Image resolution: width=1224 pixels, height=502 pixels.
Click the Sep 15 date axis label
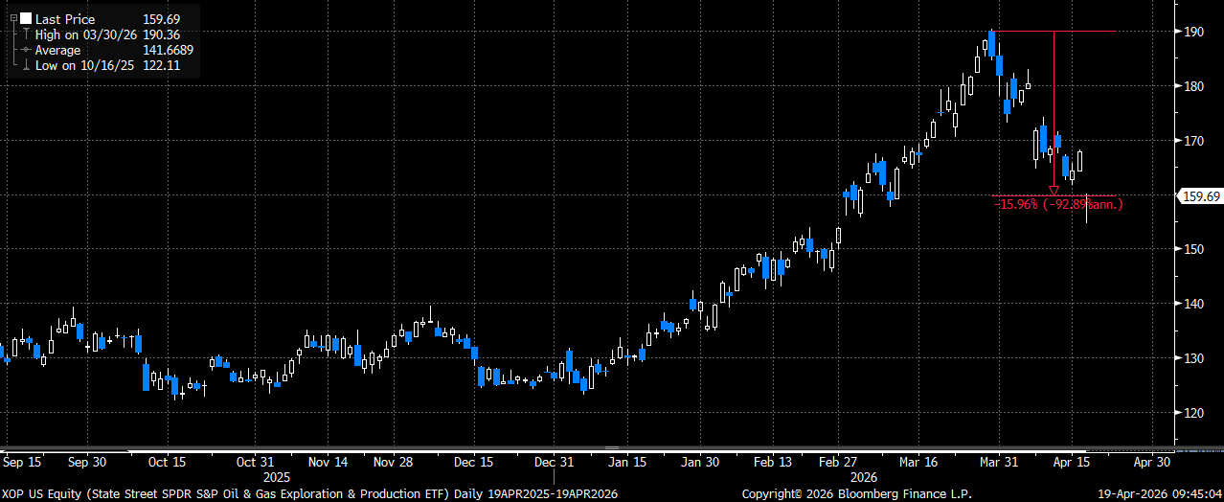(x=24, y=461)
